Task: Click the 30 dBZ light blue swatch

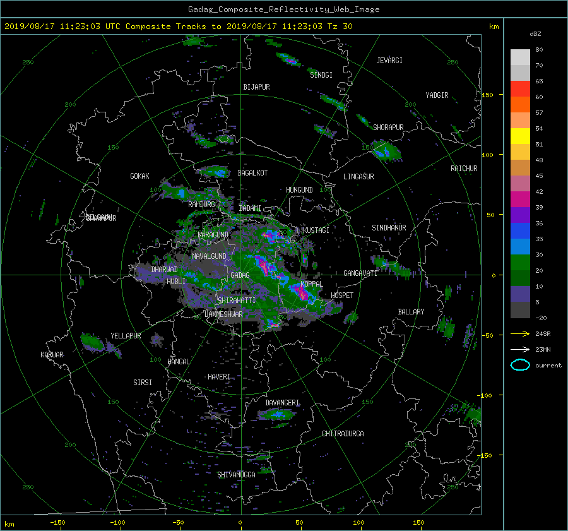Action: pyautogui.click(x=520, y=247)
